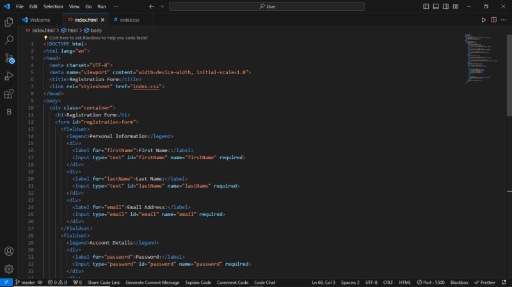Click Share Code Link

click(x=104, y=283)
